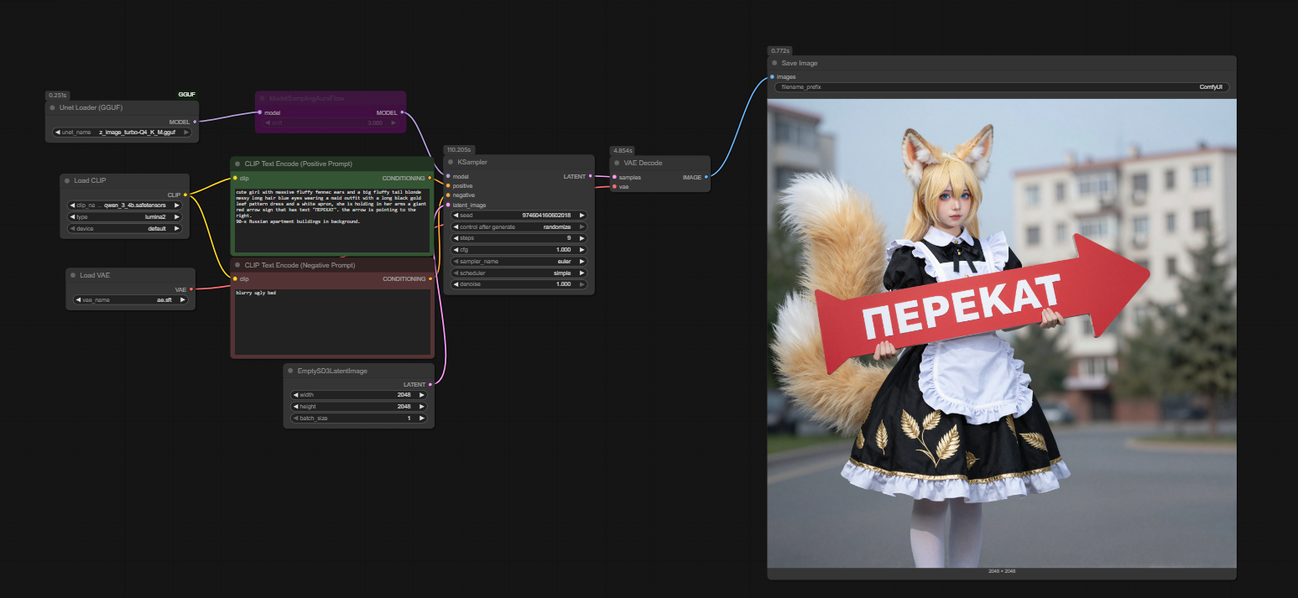Click the model input socket on KSampler

[448, 176]
